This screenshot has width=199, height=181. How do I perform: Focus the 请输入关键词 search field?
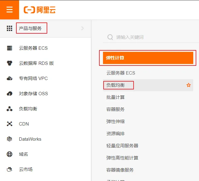click(x=151, y=37)
